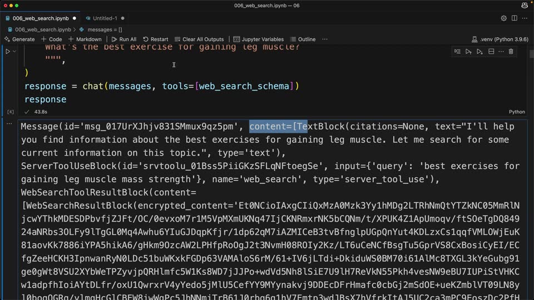Click 'ServerToolUseBlock' in output

[69, 166]
